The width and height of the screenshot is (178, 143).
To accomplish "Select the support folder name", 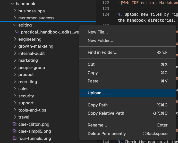I will tap(26, 103).
